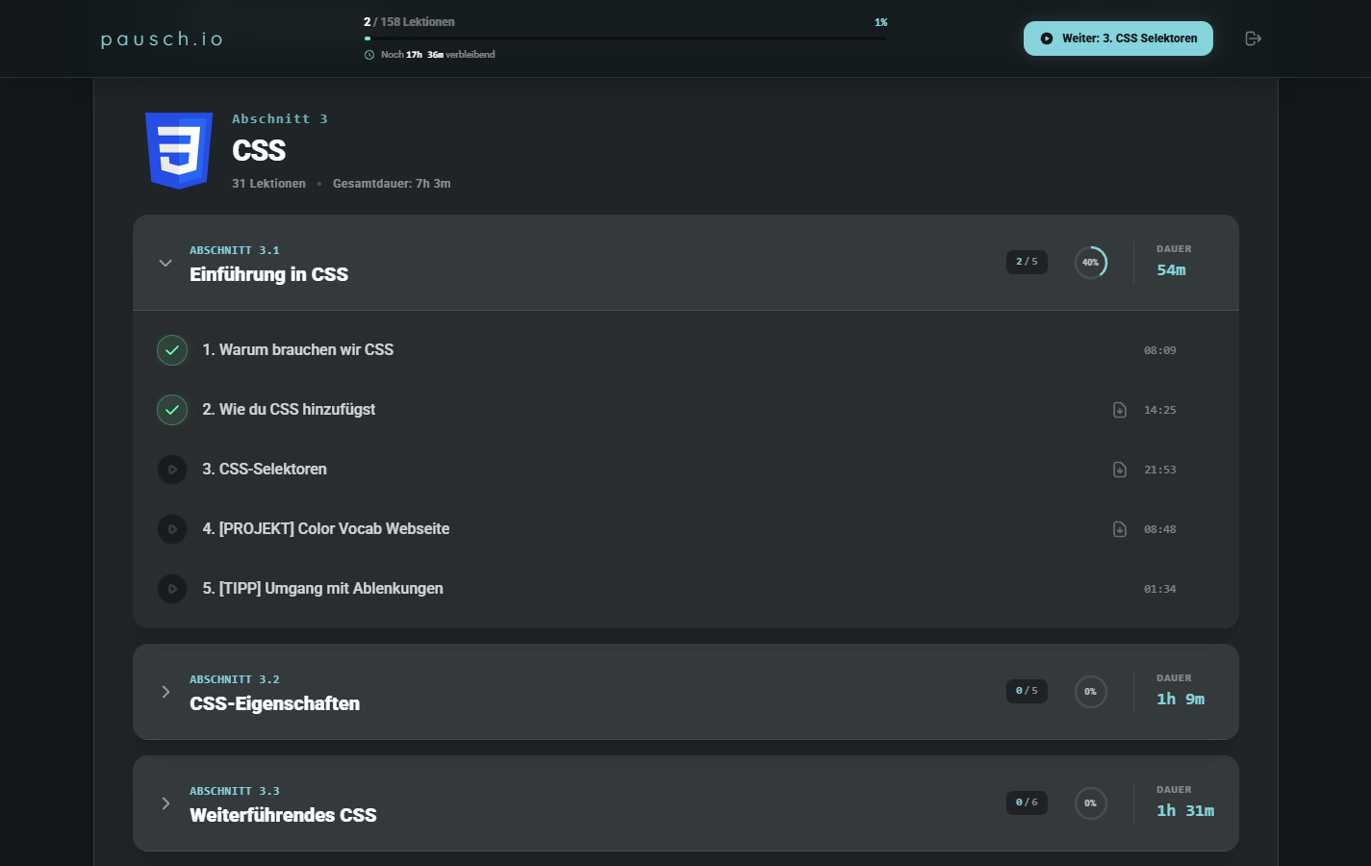Click the Abschnitt 3 label
The image size is (1371, 866).
pyautogui.click(x=280, y=119)
